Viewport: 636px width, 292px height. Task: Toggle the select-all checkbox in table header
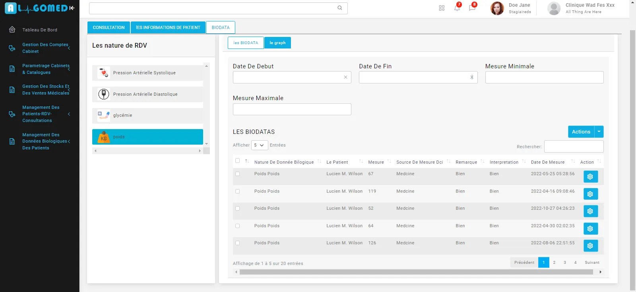[x=238, y=161]
